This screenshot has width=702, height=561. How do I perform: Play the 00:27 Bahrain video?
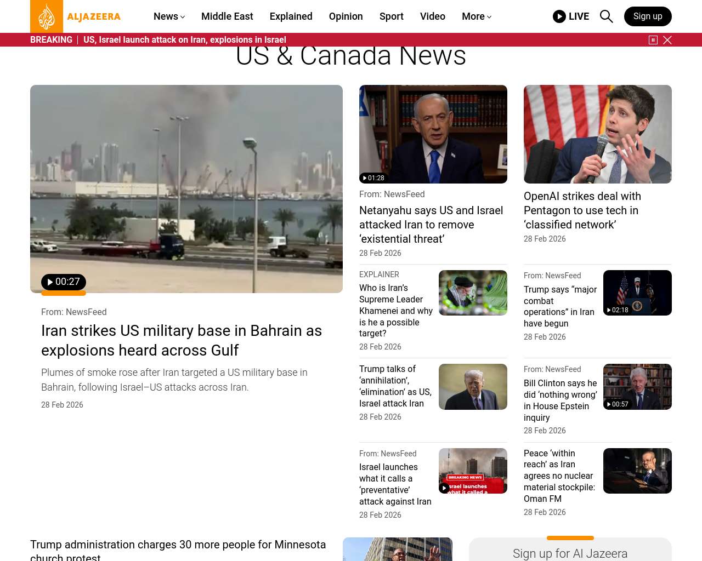(64, 282)
